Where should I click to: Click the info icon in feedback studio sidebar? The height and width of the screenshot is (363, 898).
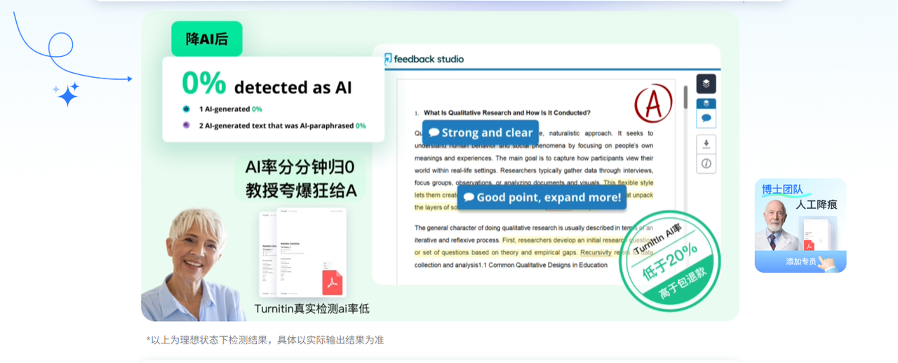click(x=706, y=163)
